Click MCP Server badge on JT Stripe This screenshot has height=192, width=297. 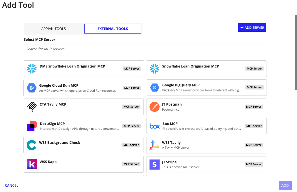254,164
